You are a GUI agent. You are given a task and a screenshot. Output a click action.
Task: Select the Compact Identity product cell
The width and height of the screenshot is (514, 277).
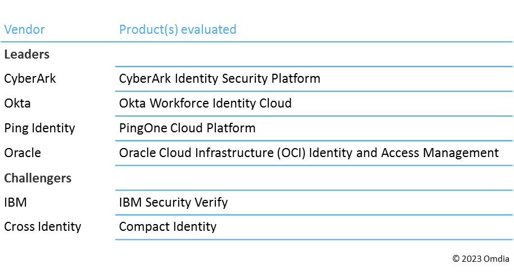(167, 227)
